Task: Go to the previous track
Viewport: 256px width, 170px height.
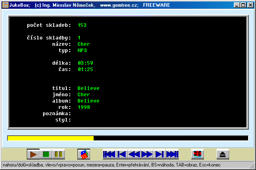Action: point(122,154)
